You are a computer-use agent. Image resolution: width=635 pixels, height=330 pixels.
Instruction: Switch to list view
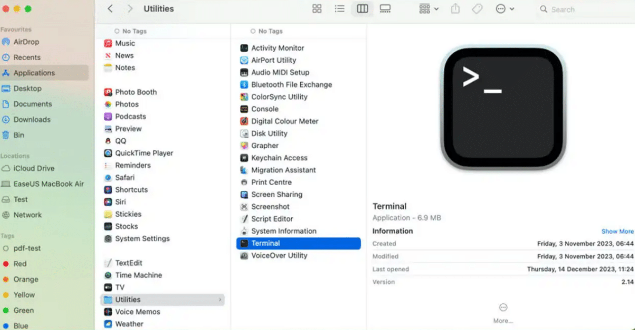(339, 9)
